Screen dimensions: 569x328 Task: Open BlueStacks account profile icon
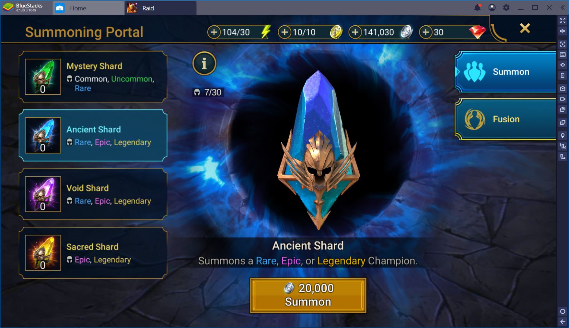pos(492,8)
